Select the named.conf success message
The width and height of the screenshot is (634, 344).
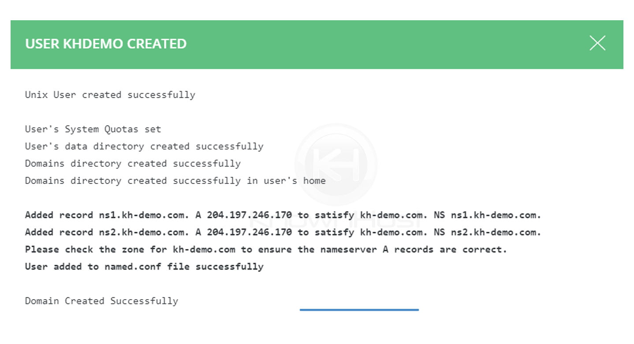pyautogui.click(x=144, y=266)
